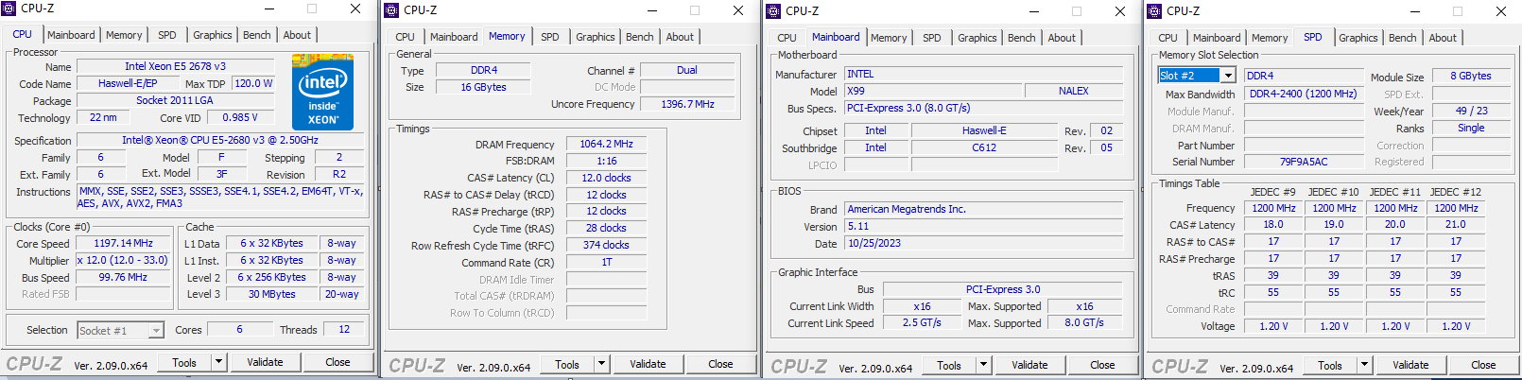This screenshot has height=380, width=1522.
Task: Click Validate button in the CPU-tab window
Action: pyautogui.click(x=266, y=362)
